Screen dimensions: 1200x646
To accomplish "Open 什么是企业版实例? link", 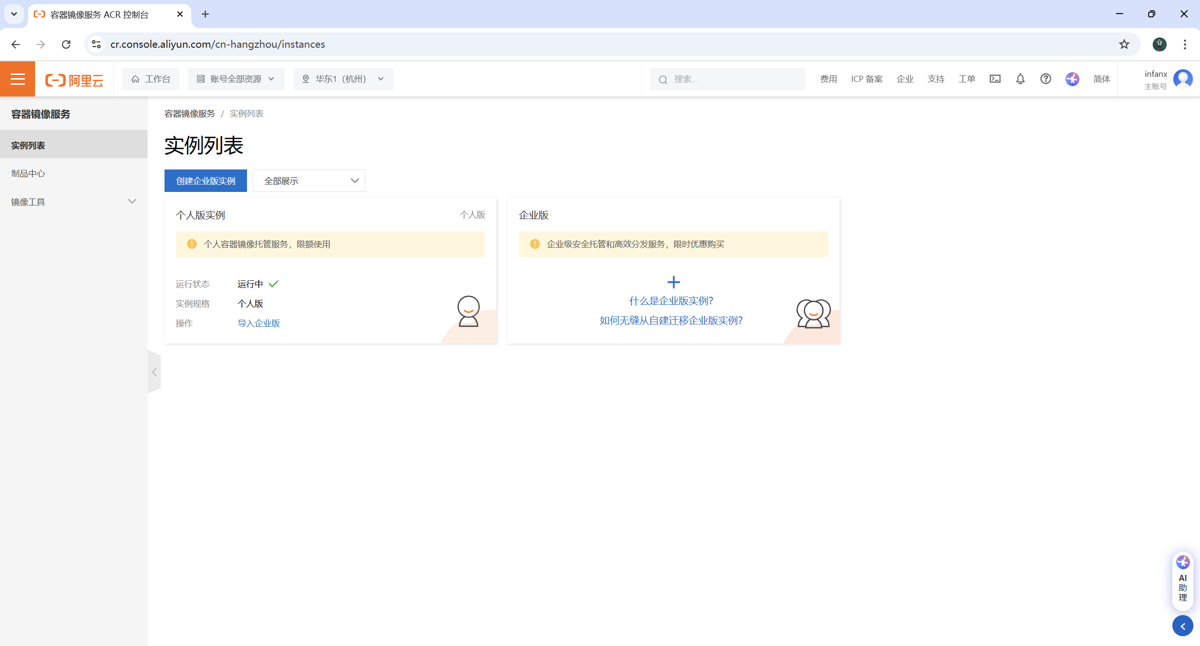I will 671,301.
